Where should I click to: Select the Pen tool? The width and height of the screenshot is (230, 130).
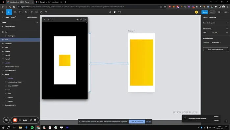point(26,12)
